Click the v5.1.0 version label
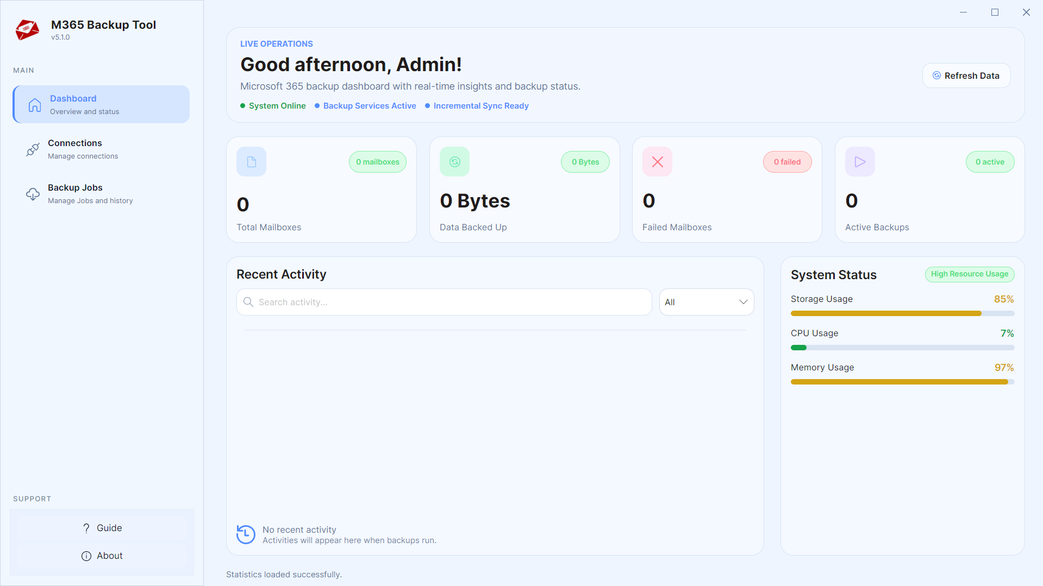This screenshot has width=1043, height=586. point(60,37)
